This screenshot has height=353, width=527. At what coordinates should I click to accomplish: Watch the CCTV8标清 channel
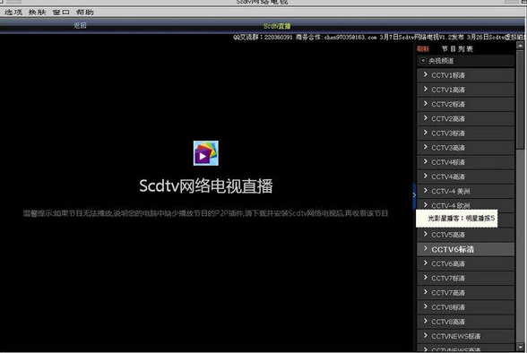pos(466,307)
